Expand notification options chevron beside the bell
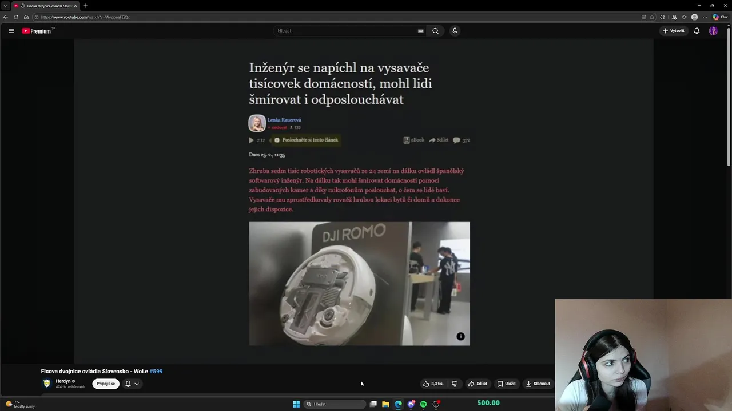Screen dimensions: 732x411 [x=136, y=384]
